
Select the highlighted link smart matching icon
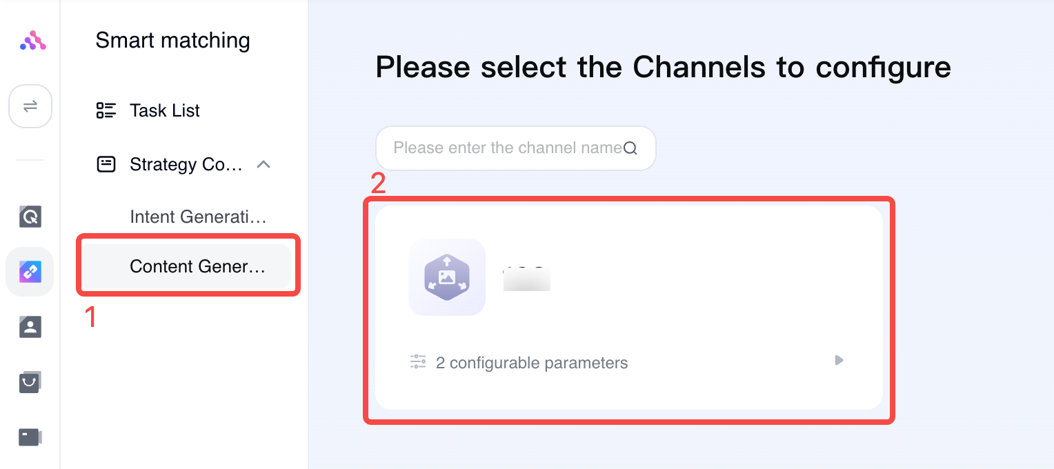[x=30, y=272]
